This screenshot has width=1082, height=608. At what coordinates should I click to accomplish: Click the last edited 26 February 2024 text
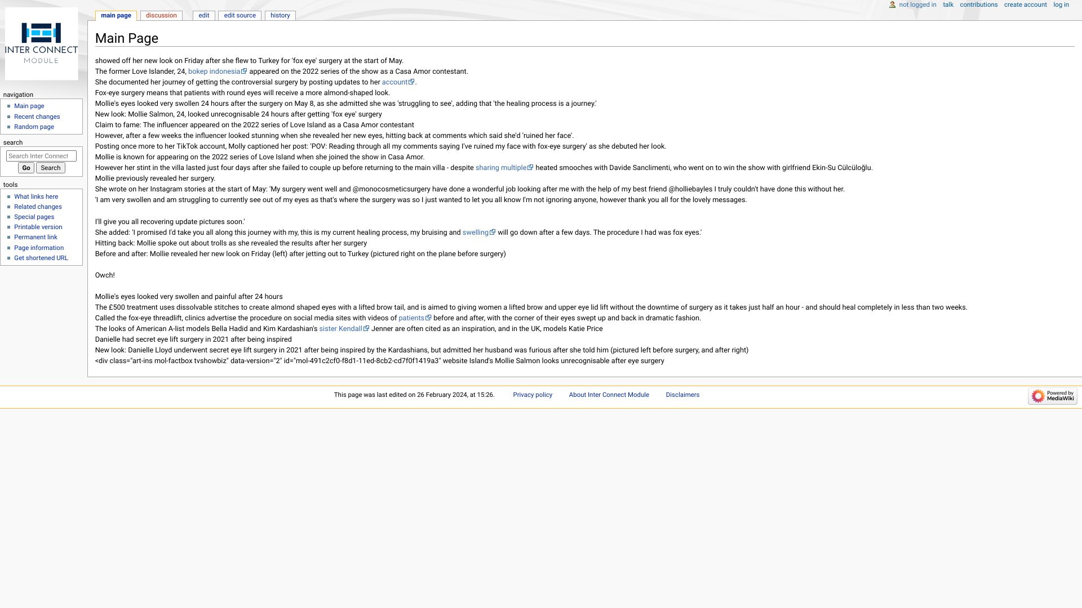414,395
